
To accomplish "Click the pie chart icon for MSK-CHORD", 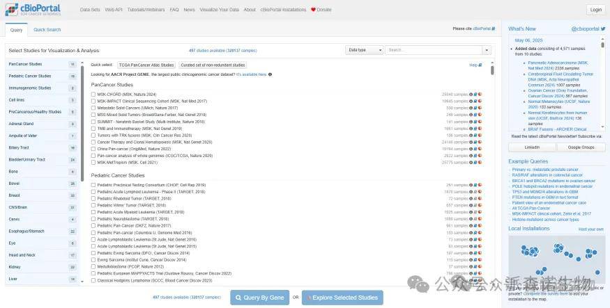I will coord(480,94).
